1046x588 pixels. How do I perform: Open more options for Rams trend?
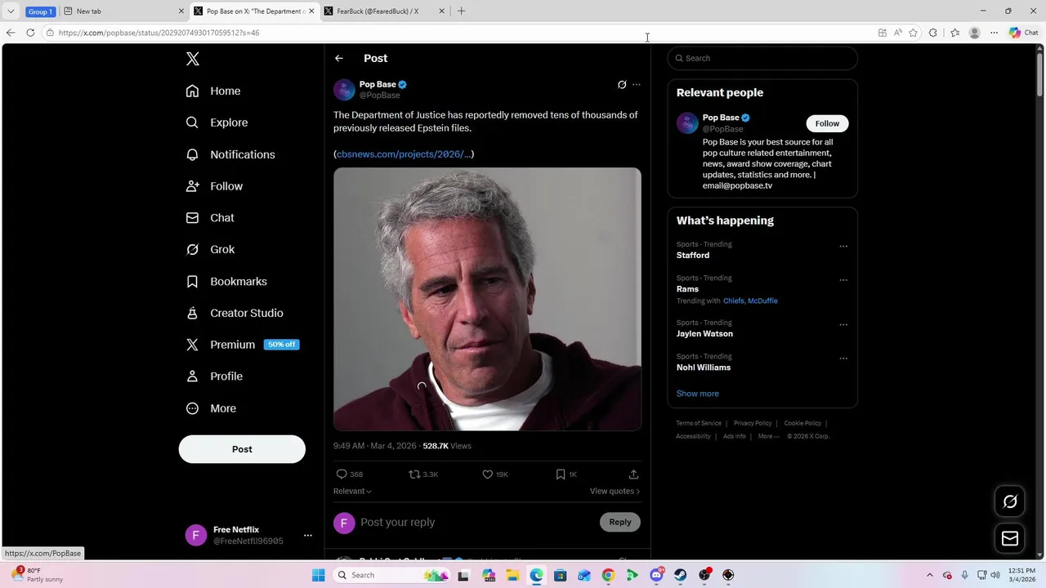point(843,279)
